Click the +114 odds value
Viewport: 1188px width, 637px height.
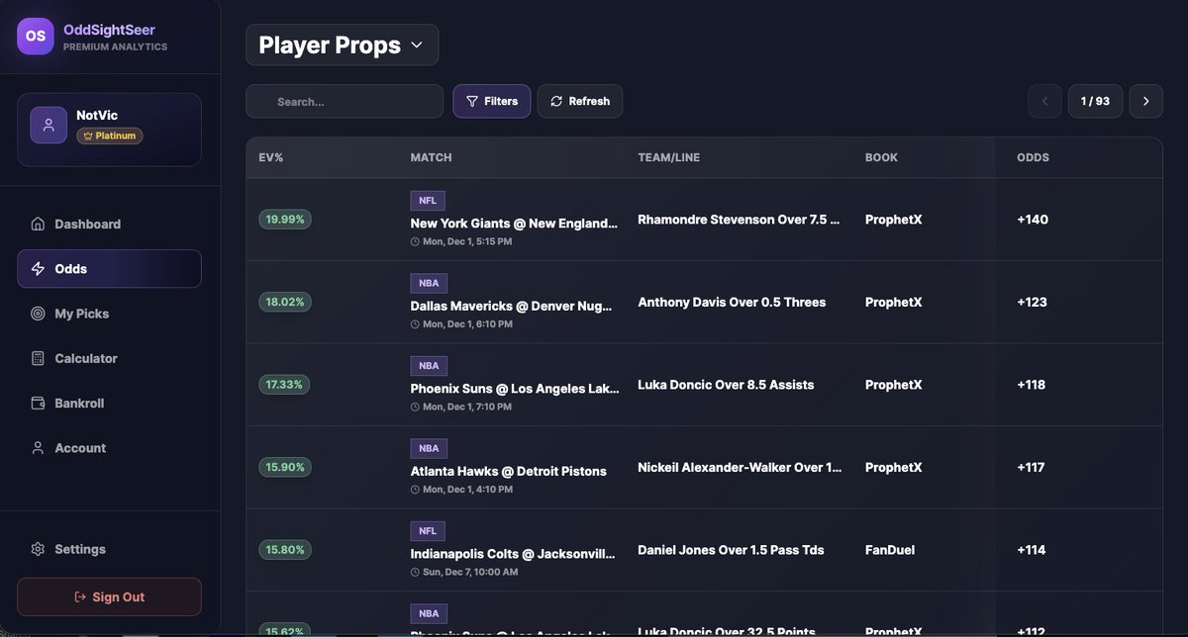[1031, 550]
